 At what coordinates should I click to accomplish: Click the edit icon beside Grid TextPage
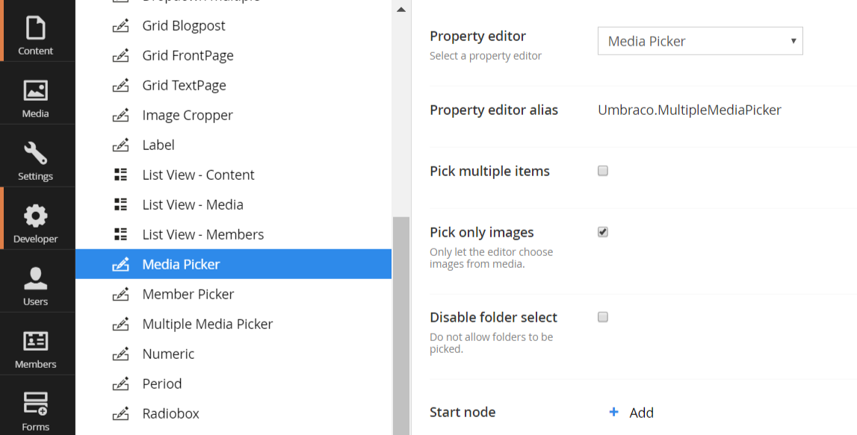pyautogui.click(x=120, y=86)
